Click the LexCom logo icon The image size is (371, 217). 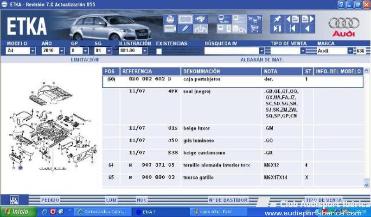coord(14,200)
